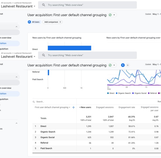Click 'Lashevet Restaurant' breadcrumb link in upper header
The image size is (161, 158).
pyautogui.click(x=23, y=3)
